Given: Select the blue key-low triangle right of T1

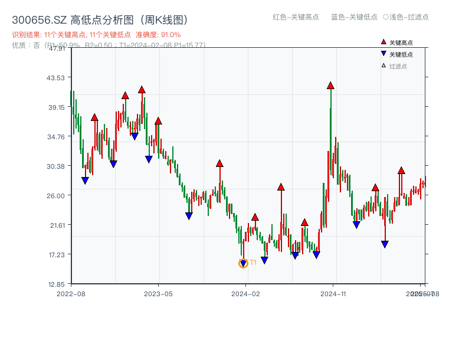Looking at the screenshot, I should click(x=264, y=260).
